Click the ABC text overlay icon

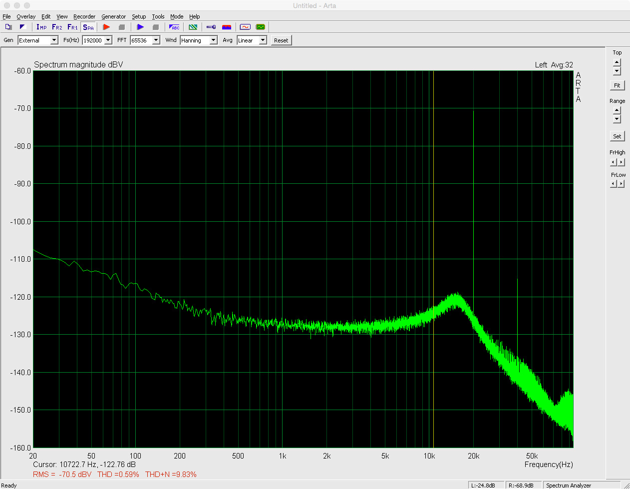tap(174, 27)
